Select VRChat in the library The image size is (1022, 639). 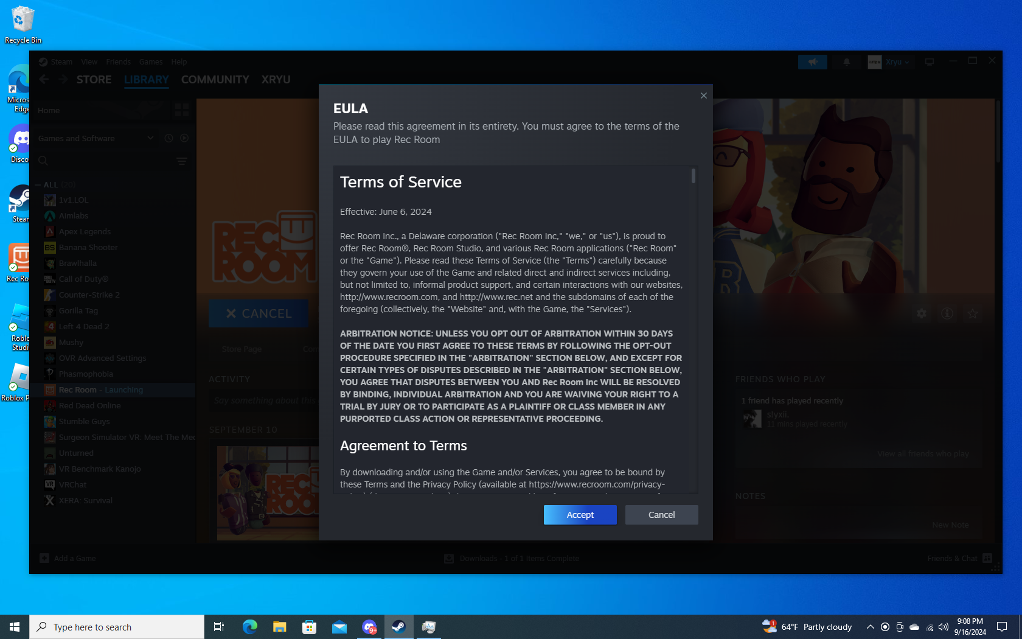click(x=72, y=485)
